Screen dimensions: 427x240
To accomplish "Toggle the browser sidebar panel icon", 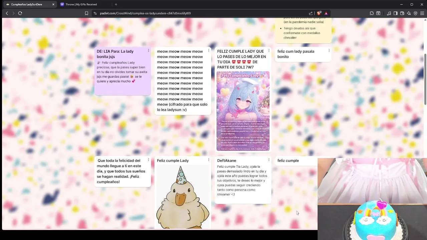I will click(395, 13).
